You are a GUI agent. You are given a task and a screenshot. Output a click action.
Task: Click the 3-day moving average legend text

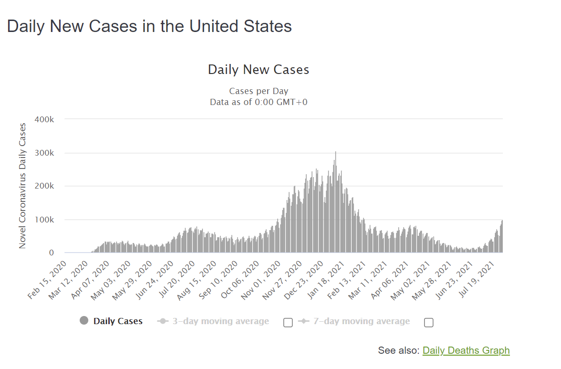coord(221,321)
